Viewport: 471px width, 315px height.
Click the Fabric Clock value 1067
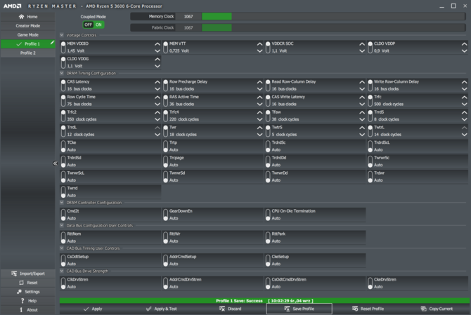188,27
